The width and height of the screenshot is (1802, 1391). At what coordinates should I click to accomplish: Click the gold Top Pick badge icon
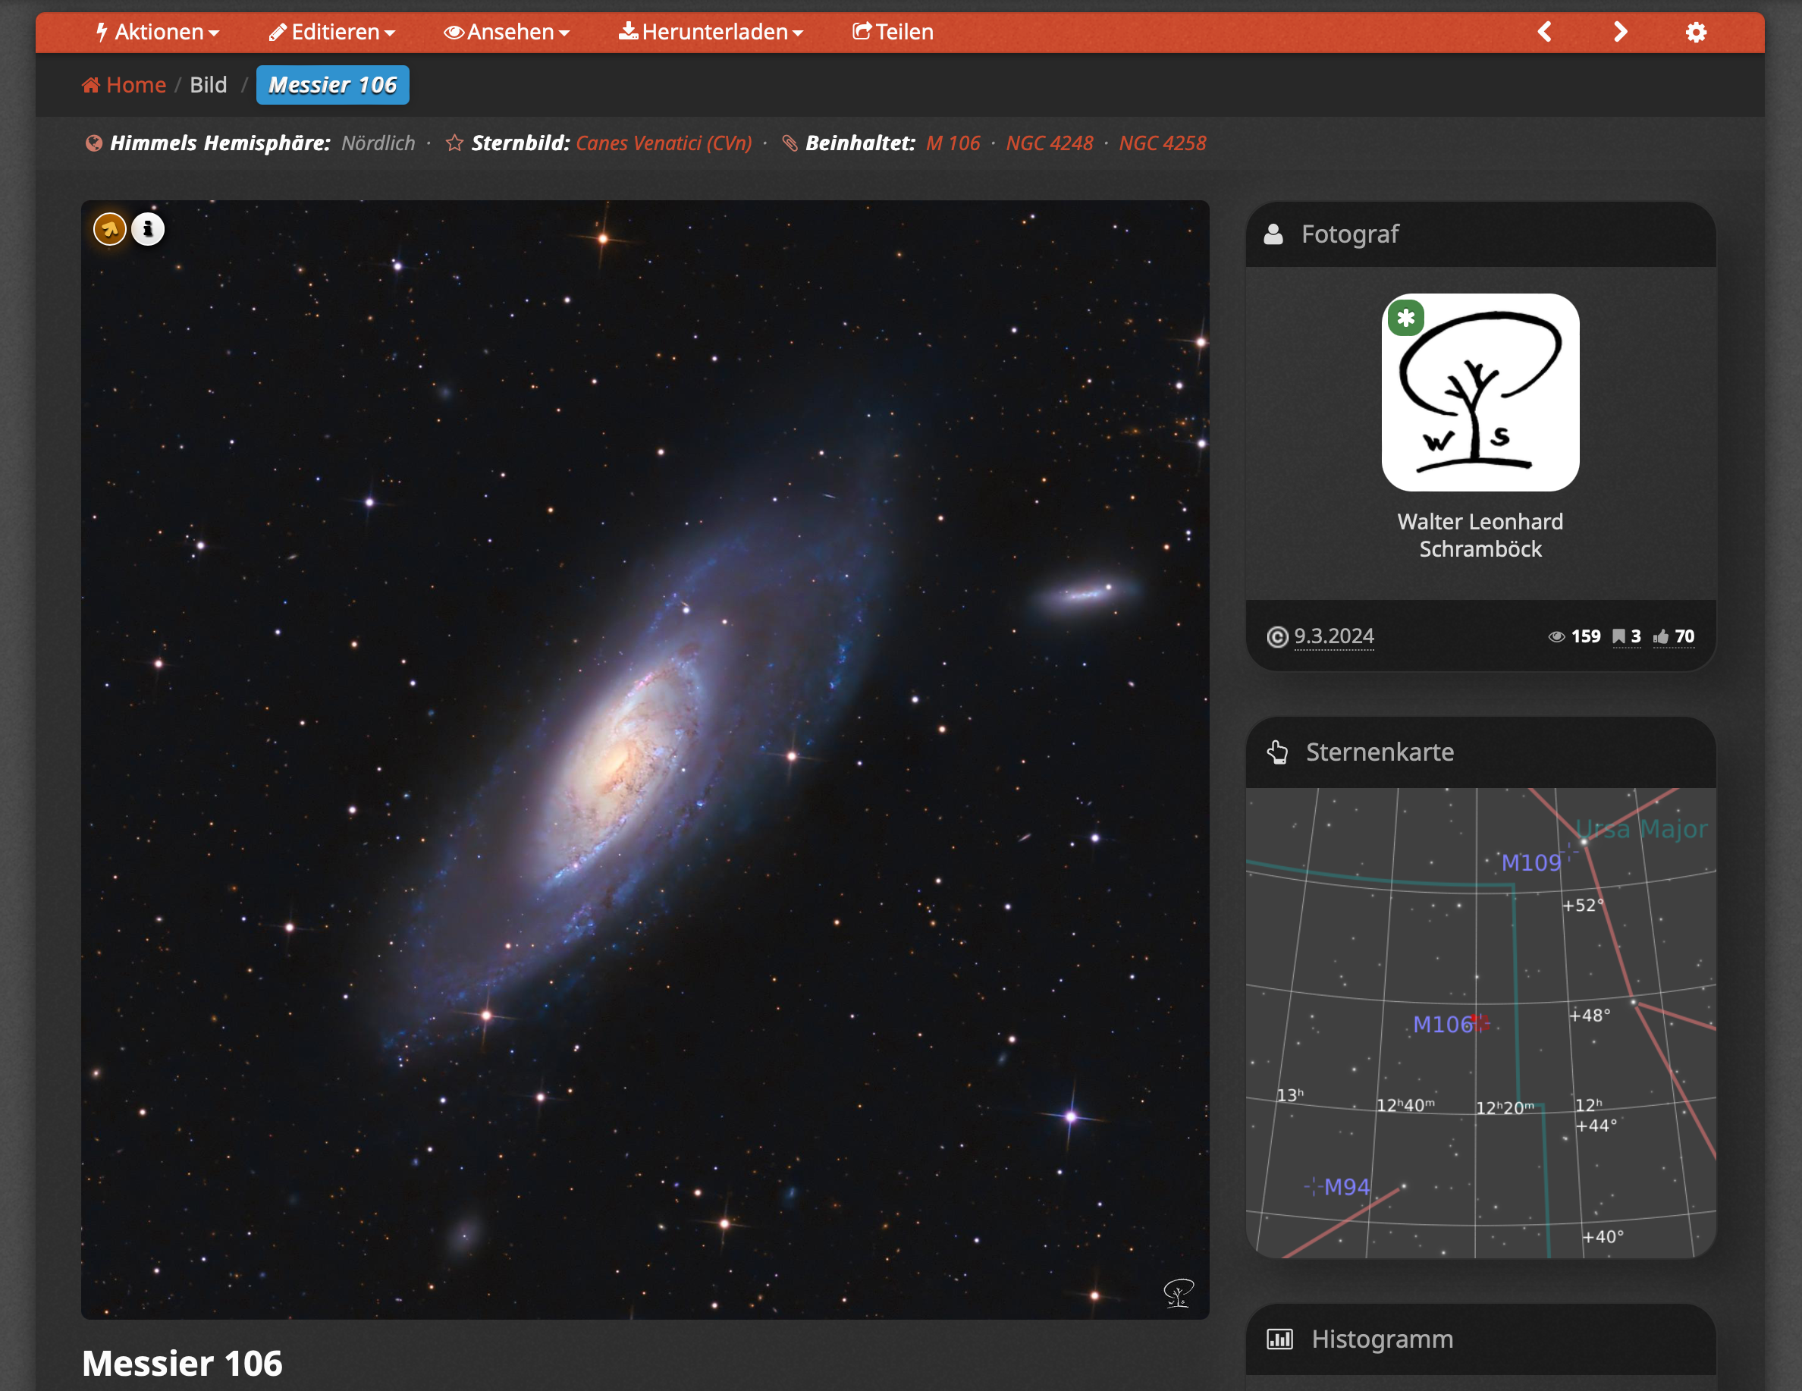(110, 229)
